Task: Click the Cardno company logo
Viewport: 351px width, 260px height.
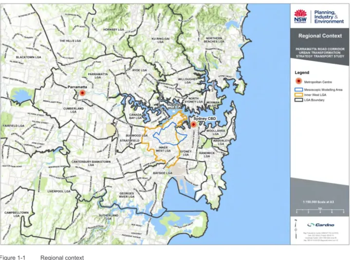Action: tap(321, 224)
